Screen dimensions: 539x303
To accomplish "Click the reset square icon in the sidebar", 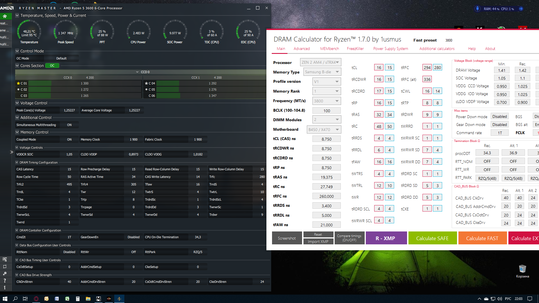I will coord(5,267).
